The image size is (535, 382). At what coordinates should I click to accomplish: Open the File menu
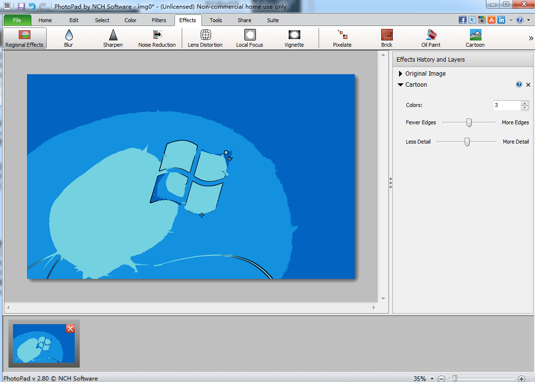click(x=17, y=20)
